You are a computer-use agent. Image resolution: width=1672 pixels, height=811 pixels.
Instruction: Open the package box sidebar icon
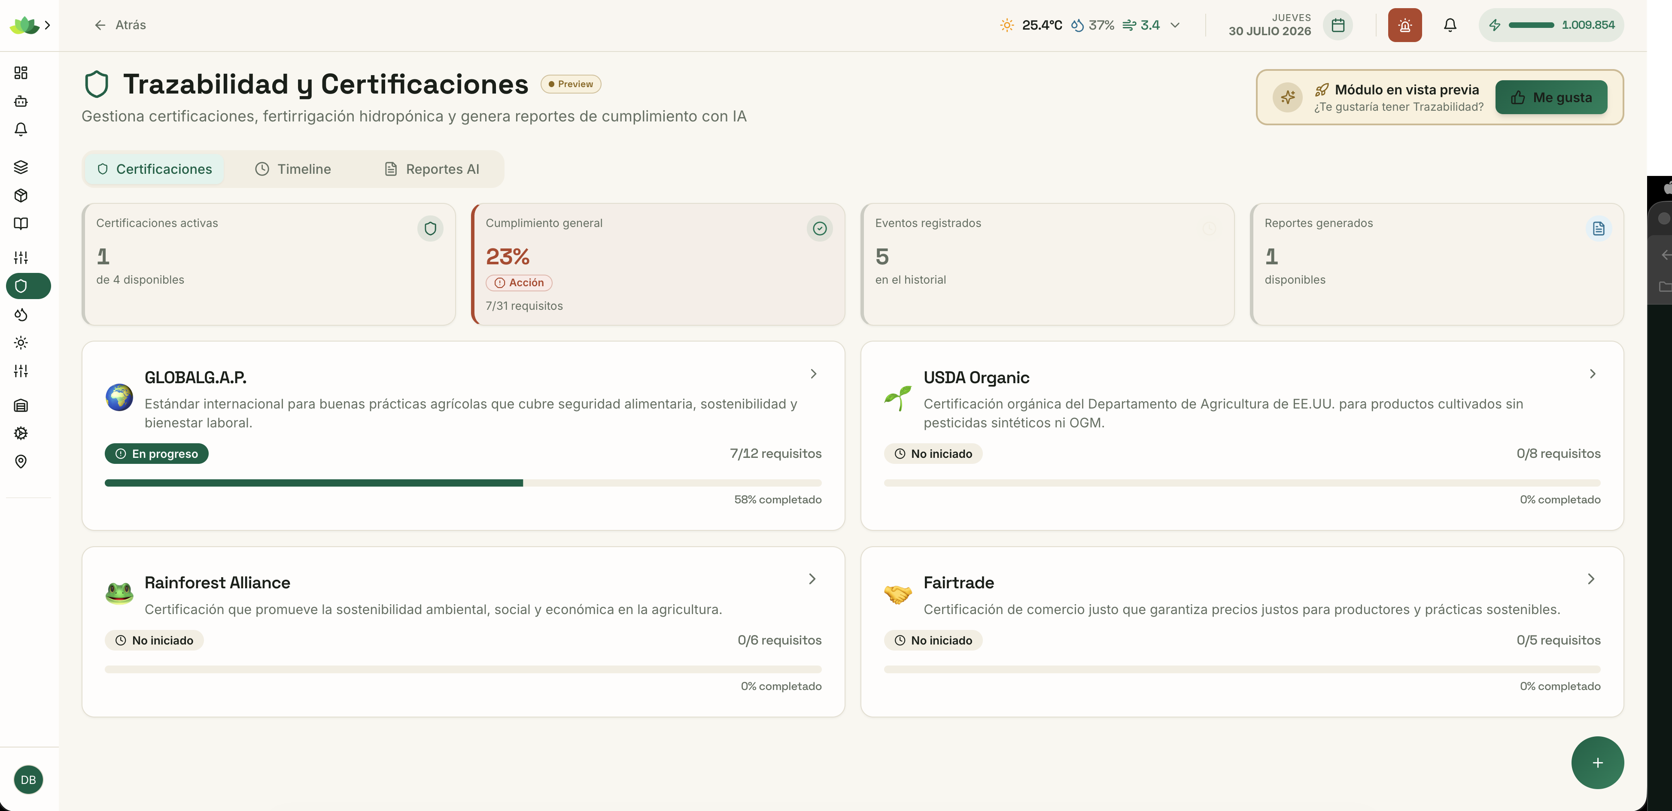[x=21, y=195]
